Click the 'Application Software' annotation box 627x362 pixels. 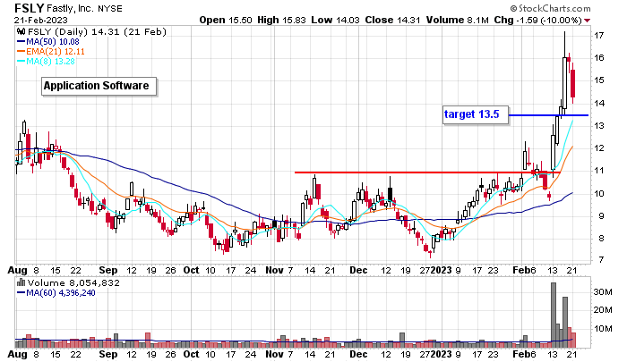click(99, 86)
